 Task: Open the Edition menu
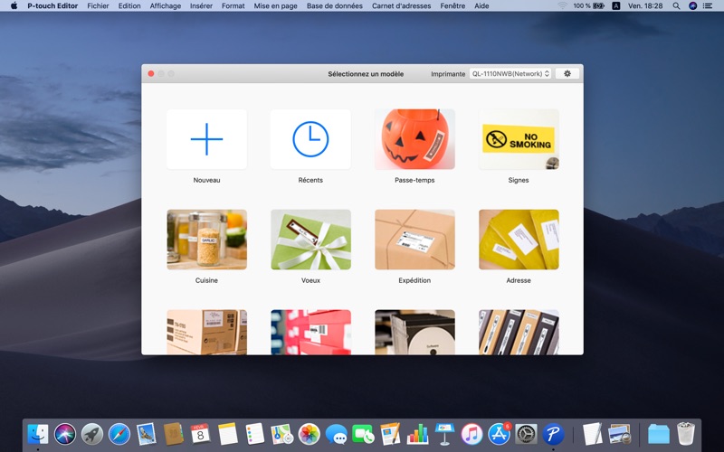(129, 6)
